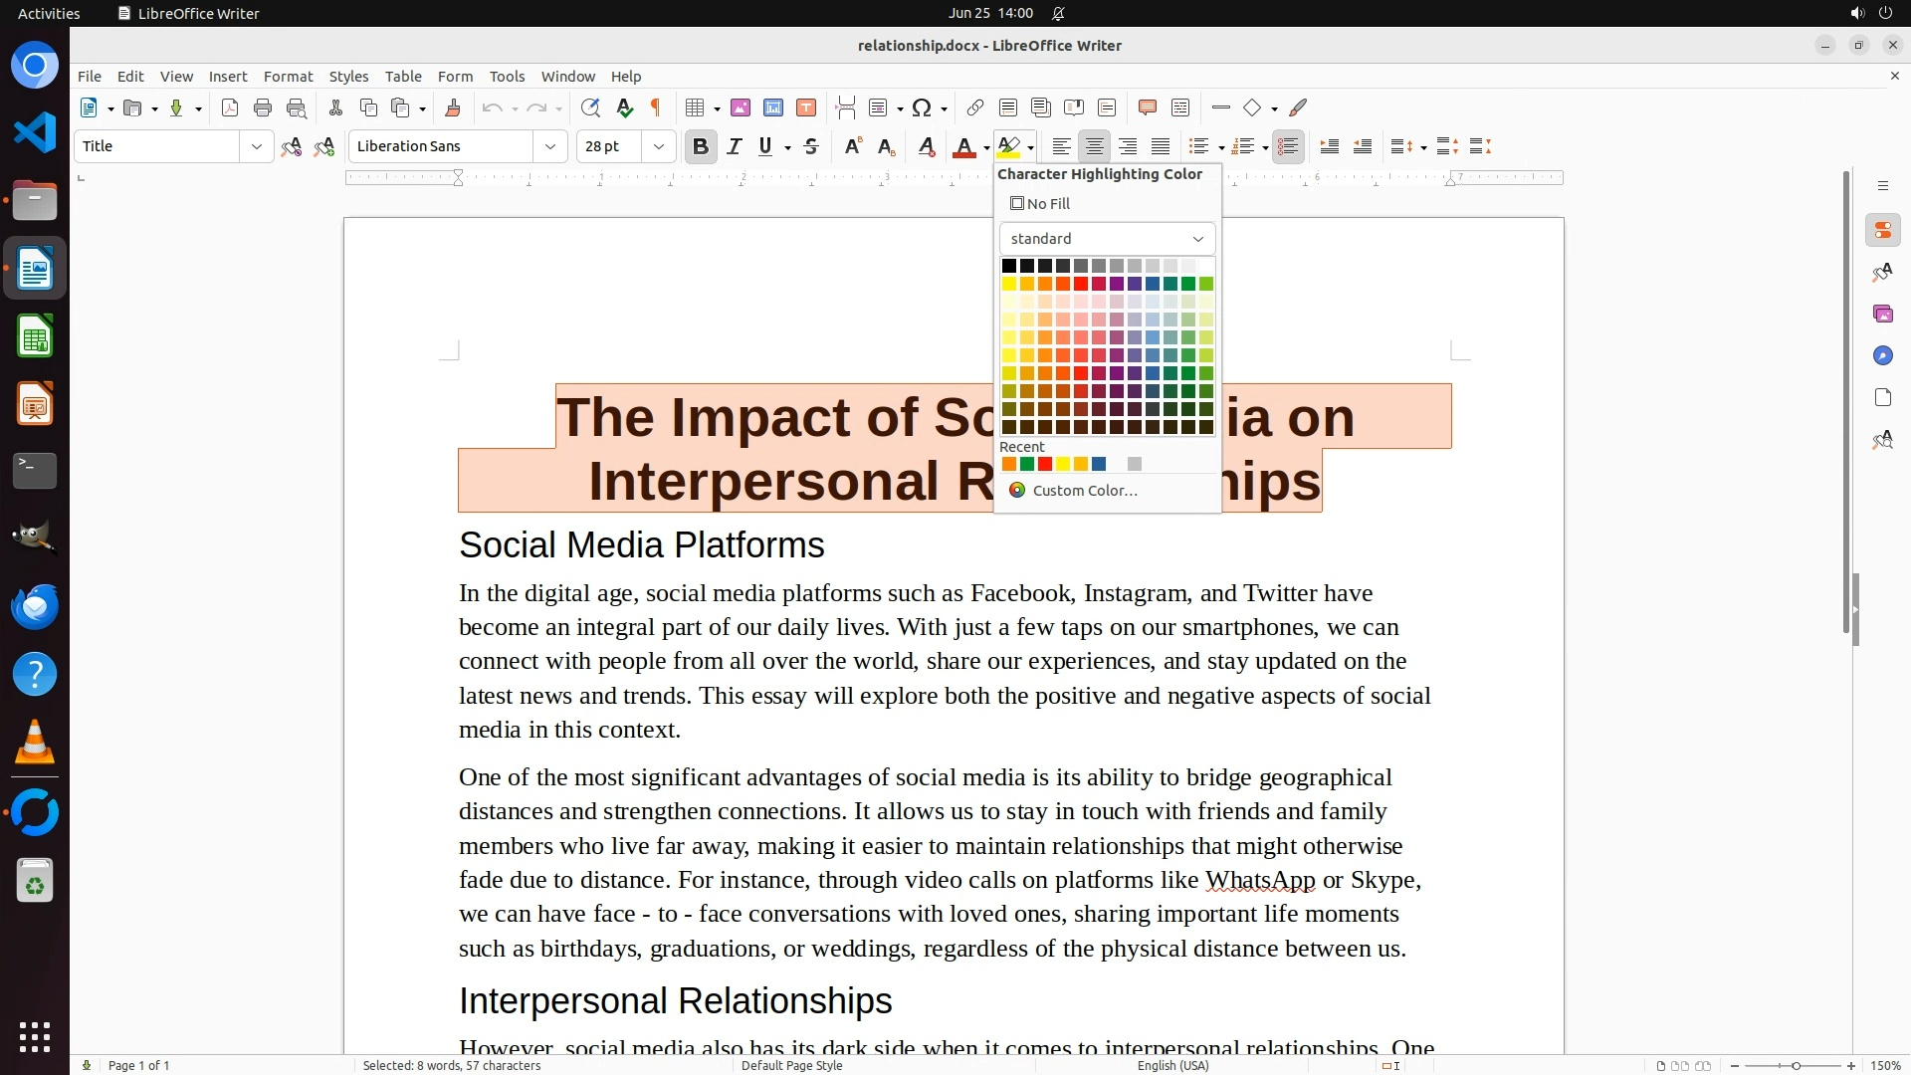Open the Find & Replace icon
This screenshot has height=1075, width=1911.
pos(590,108)
